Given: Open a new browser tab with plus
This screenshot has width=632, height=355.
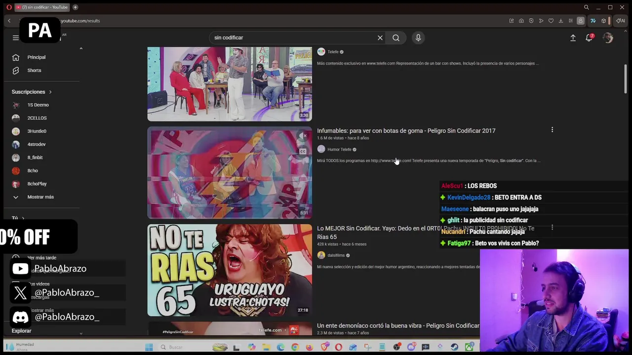Looking at the screenshot, I should 76,7.
